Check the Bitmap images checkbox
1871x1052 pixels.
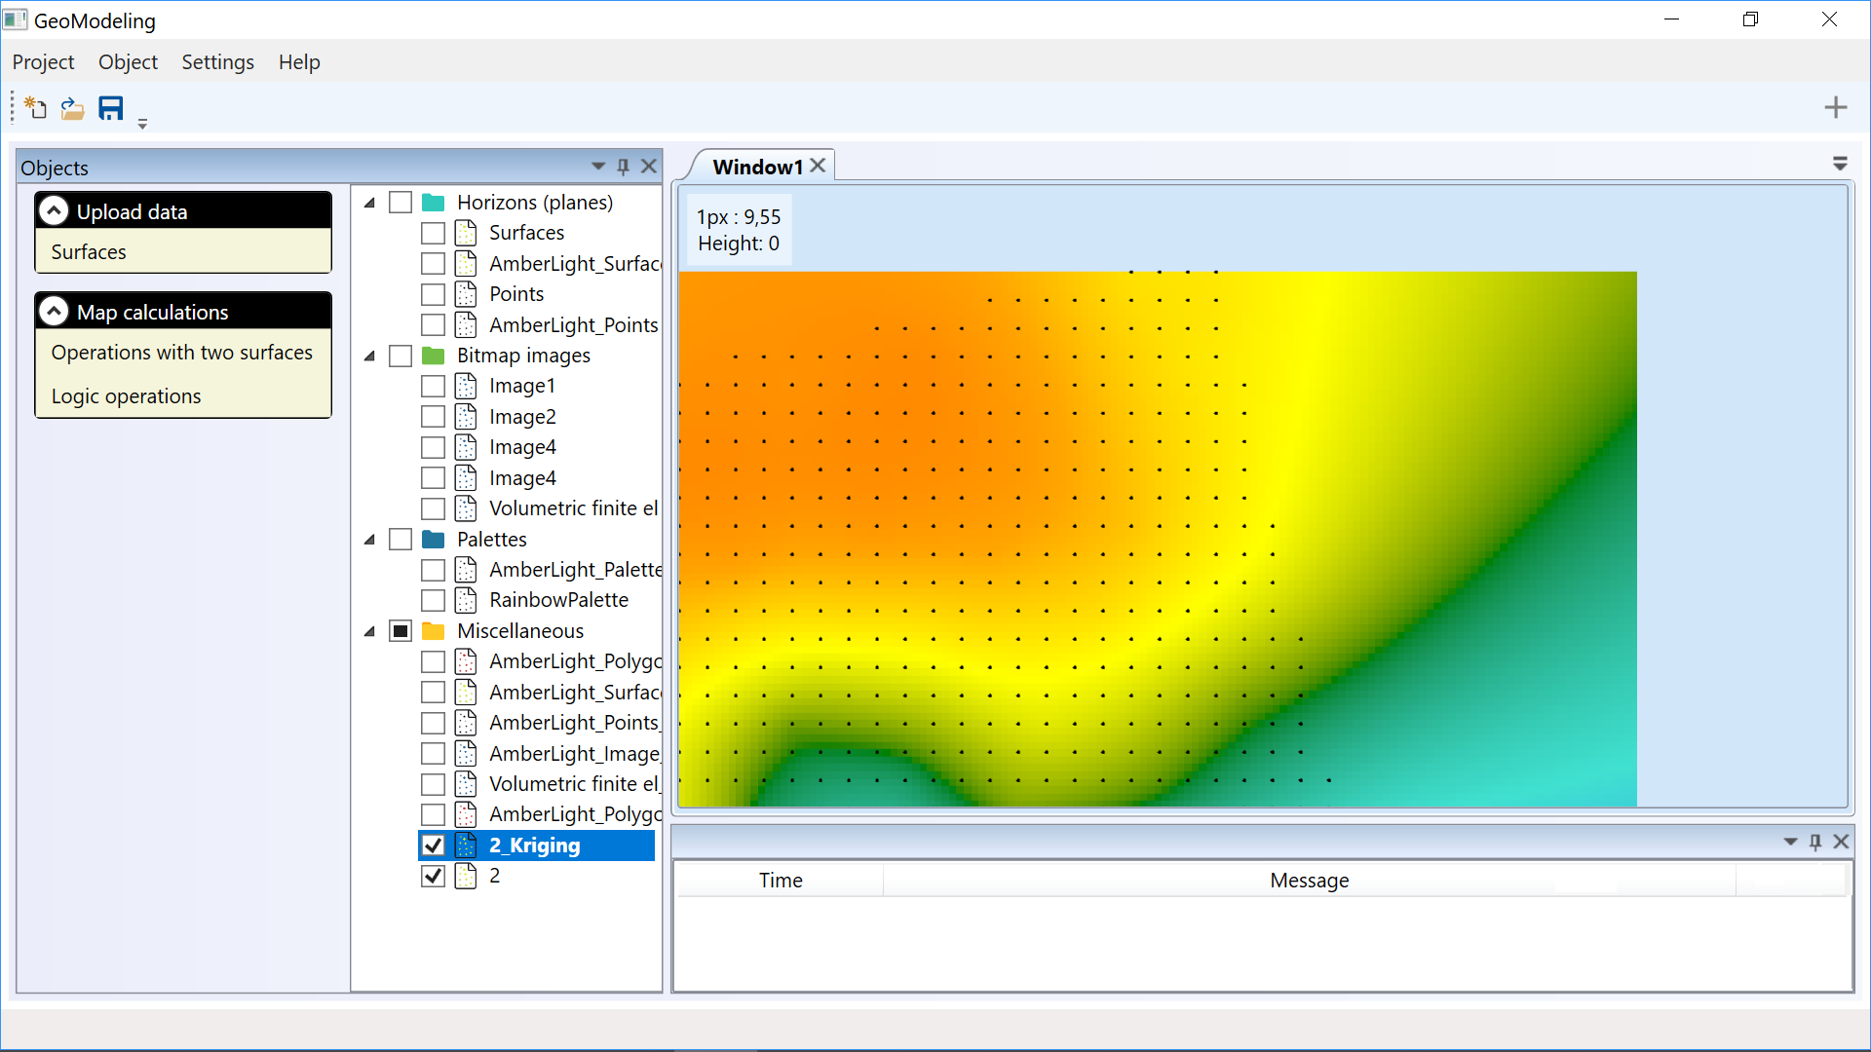(x=401, y=356)
